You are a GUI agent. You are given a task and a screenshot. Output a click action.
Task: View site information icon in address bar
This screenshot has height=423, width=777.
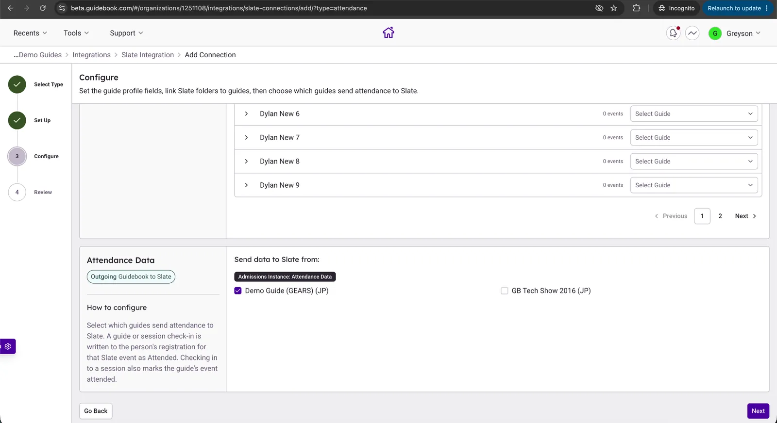(62, 8)
